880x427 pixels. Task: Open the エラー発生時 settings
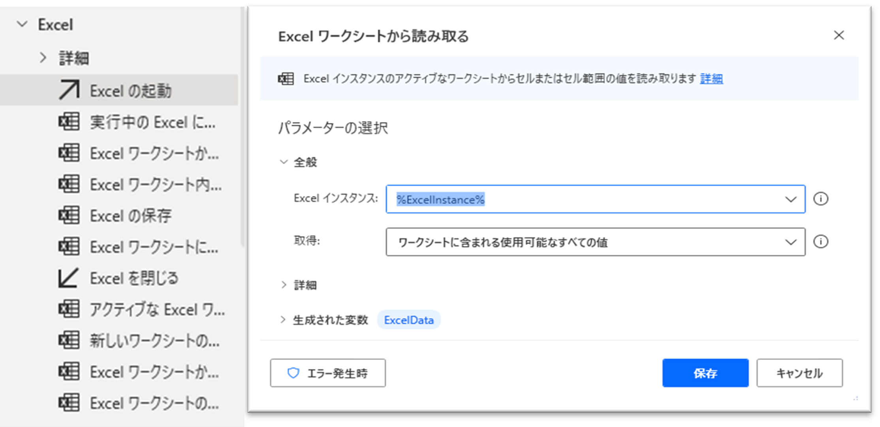(x=328, y=373)
